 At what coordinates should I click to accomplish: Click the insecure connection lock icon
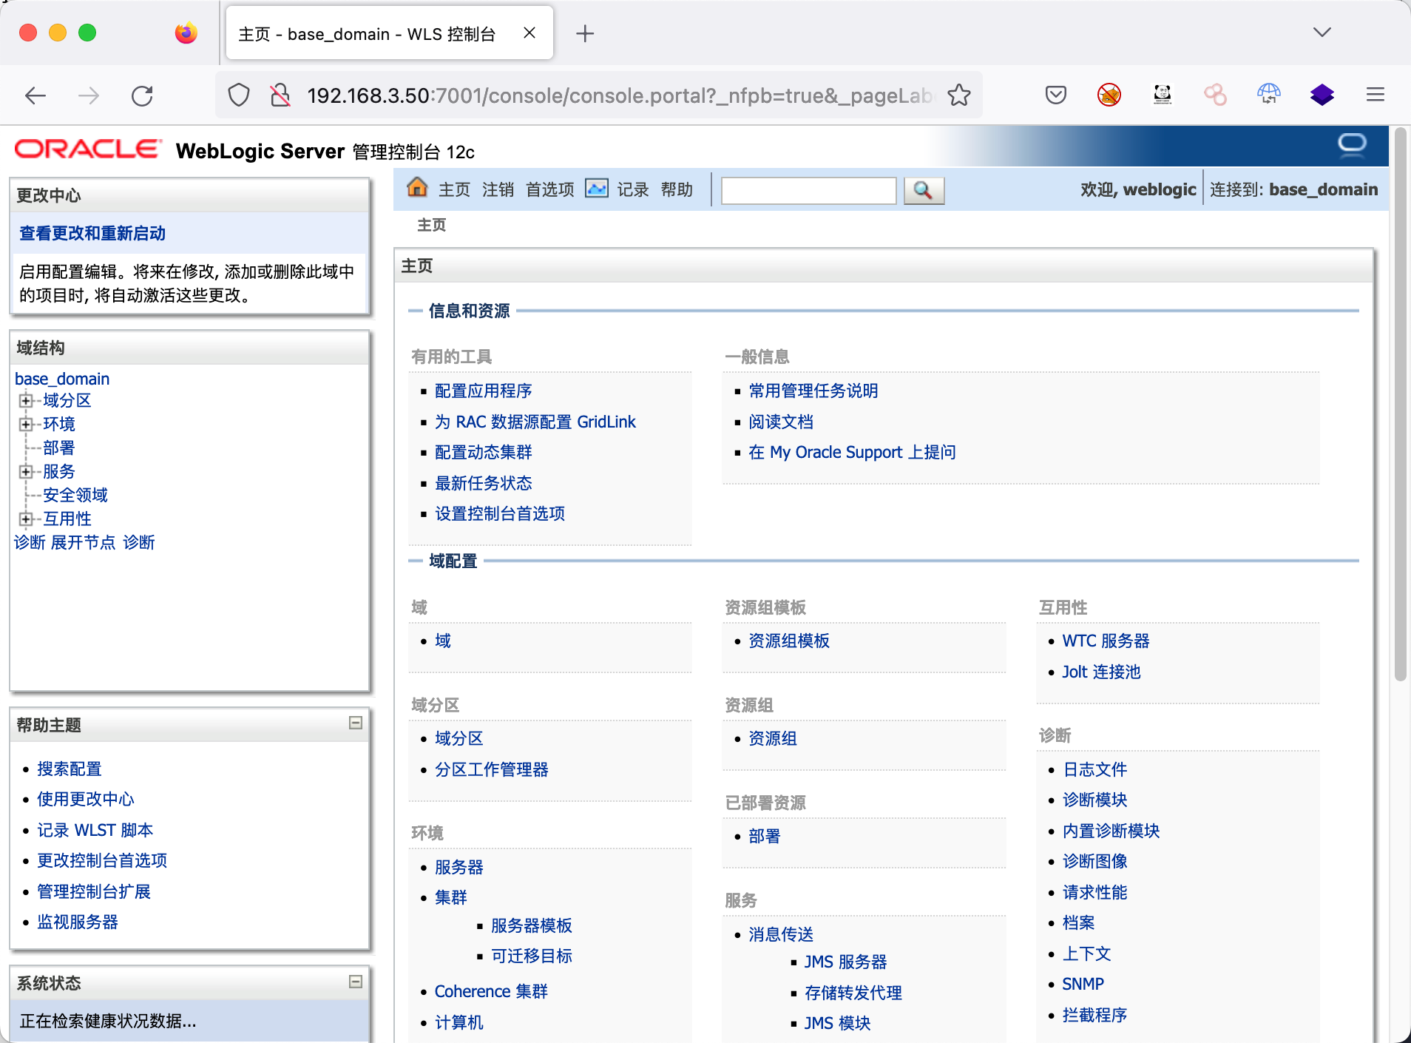[x=280, y=95]
